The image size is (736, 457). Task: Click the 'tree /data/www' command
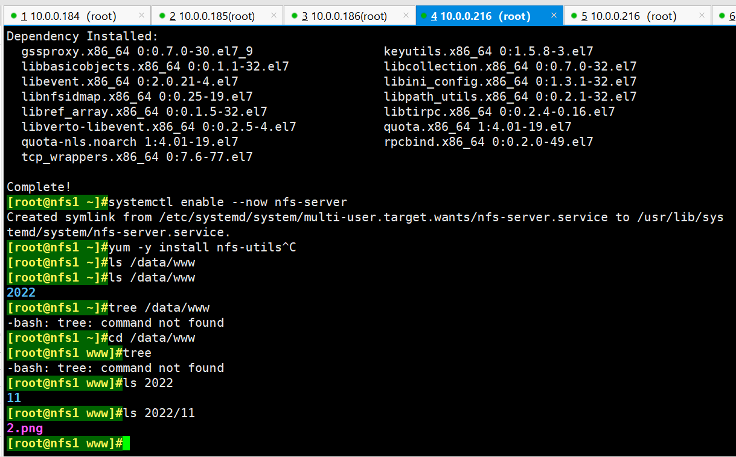coord(159,307)
